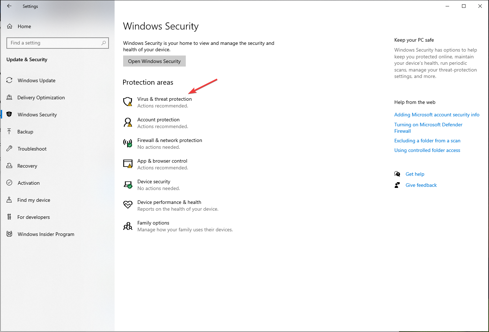The height and width of the screenshot is (332, 489).
Task: Click the Delivery Optimization icon
Action: (9, 98)
